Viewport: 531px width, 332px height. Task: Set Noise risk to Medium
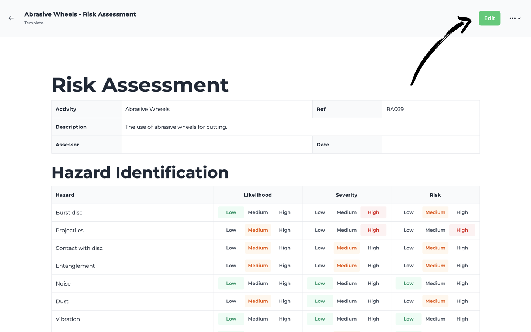[435, 283]
